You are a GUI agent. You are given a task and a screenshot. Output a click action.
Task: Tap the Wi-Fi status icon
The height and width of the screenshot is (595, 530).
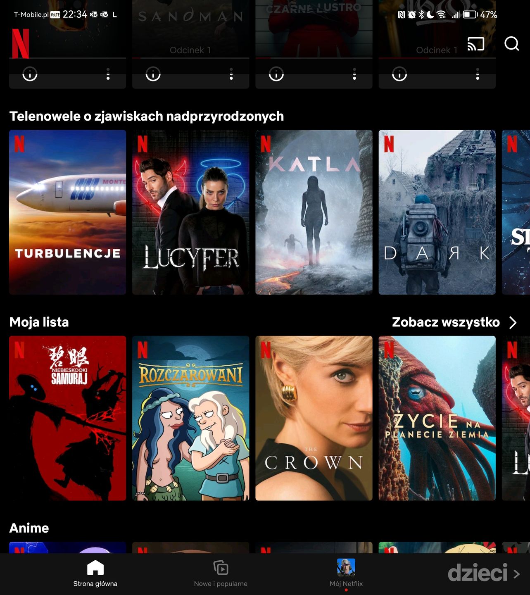(x=441, y=15)
